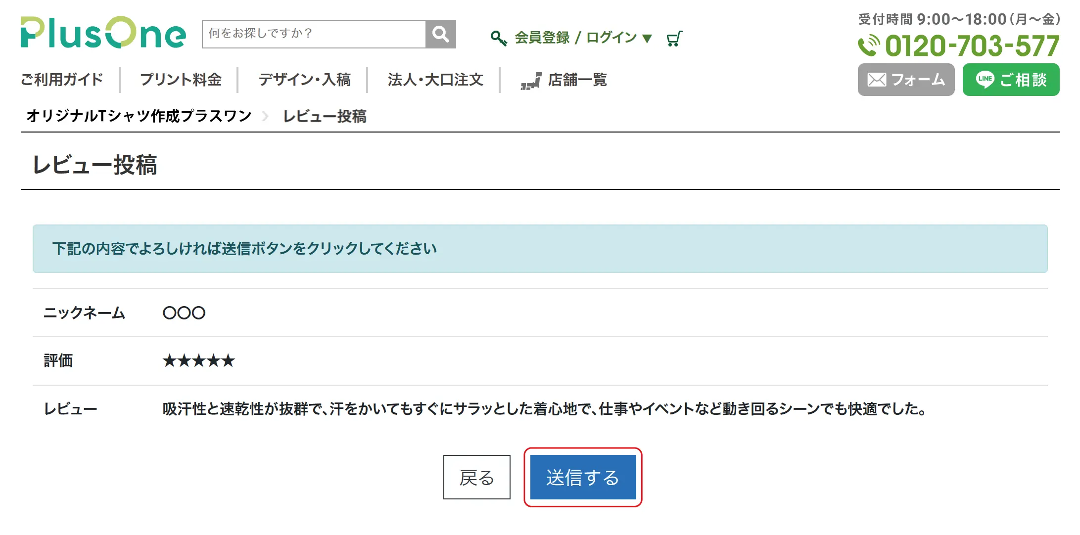Expand the 会員登録 / ログイン dropdown arrow
Image resolution: width=1080 pixels, height=535 pixels.
point(647,38)
